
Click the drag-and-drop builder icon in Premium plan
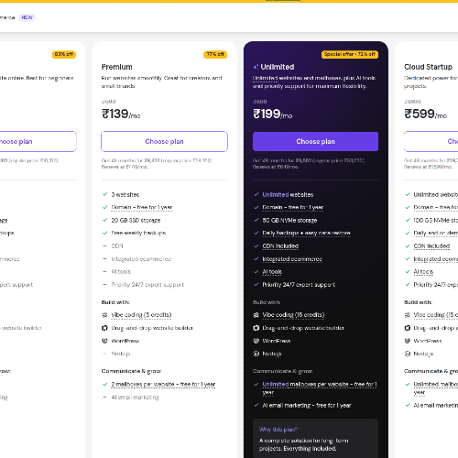[x=104, y=328]
